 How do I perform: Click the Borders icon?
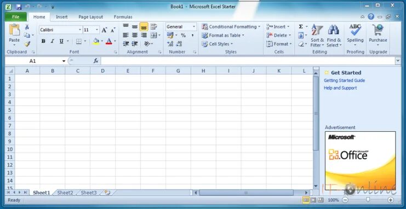click(79, 42)
